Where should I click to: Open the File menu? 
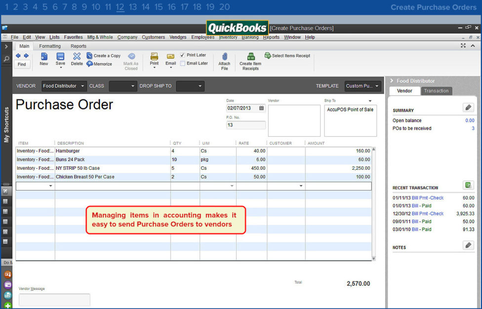pyautogui.click(x=14, y=37)
